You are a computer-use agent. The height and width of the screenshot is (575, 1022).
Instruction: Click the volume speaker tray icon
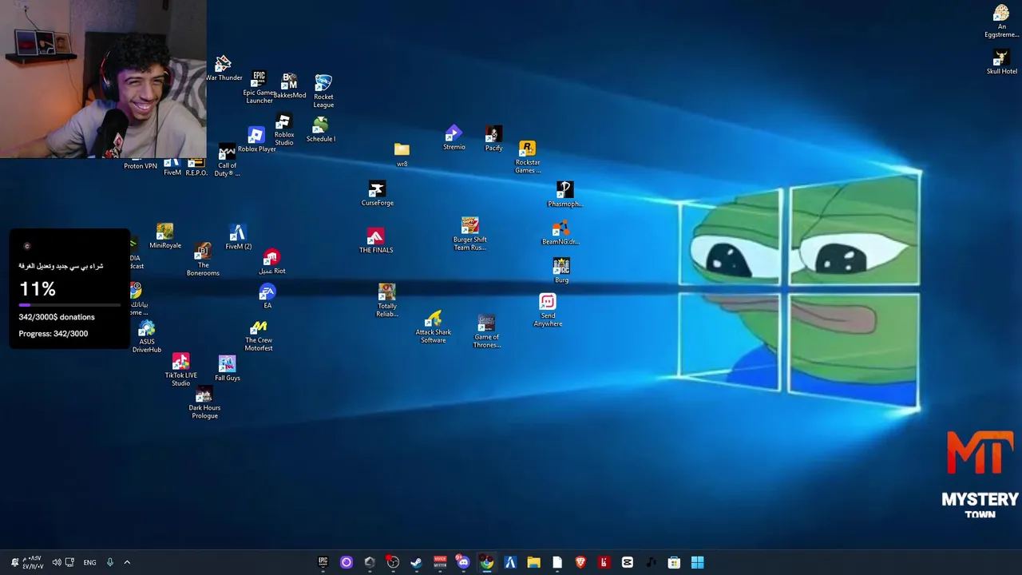click(x=56, y=562)
